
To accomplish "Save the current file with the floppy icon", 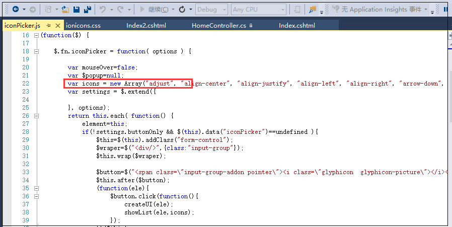I will pos(77,10).
